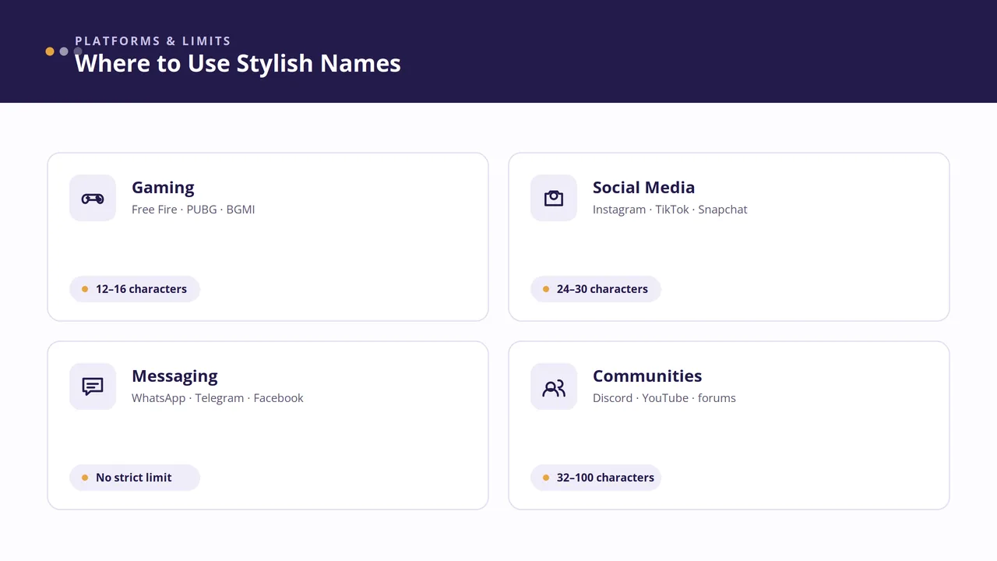Click the Social Media camera icon
Viewport: 997px width, 561px height.
[554, 198]
